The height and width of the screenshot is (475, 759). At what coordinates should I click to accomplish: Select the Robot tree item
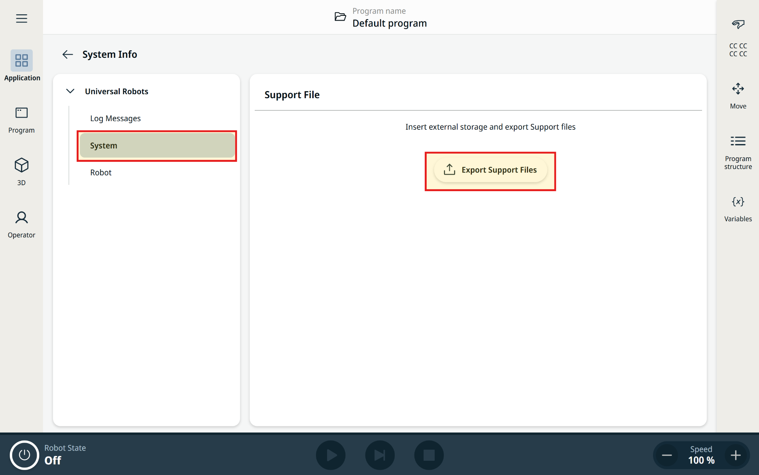tap(101, 173)
